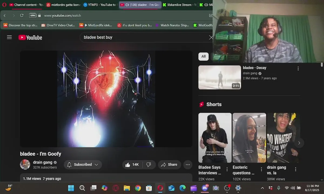Open the Watch Naruto: Ship... bookmark

[x=172, y=25]
